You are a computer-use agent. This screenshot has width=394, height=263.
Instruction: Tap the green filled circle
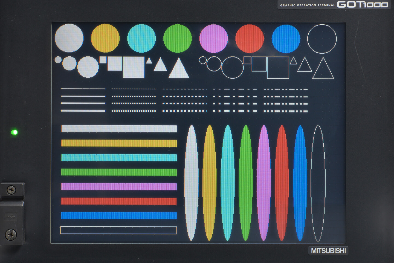178,38
